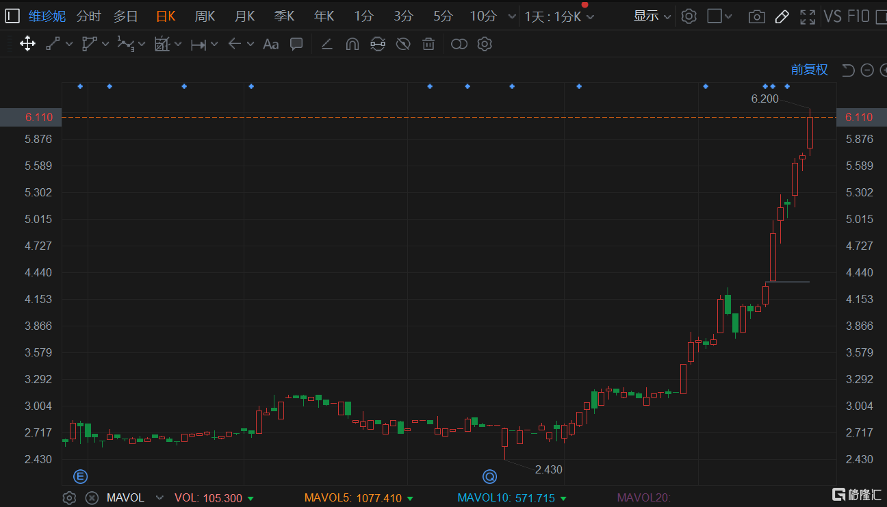The height and width of the screenshot is (507, 887).
Task: Open the 1天:1分K dropdown
Action: pos(560,16)
